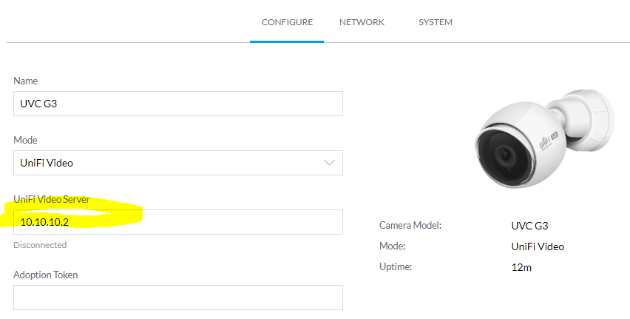630x319 pixels.
Task: Click the Name field containing UVC G3
Action: point(178,104)
